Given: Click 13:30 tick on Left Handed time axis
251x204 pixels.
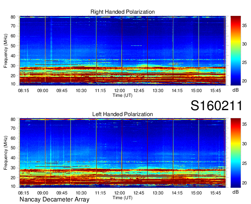Looking at the screenshot, I should click(158, 193).
